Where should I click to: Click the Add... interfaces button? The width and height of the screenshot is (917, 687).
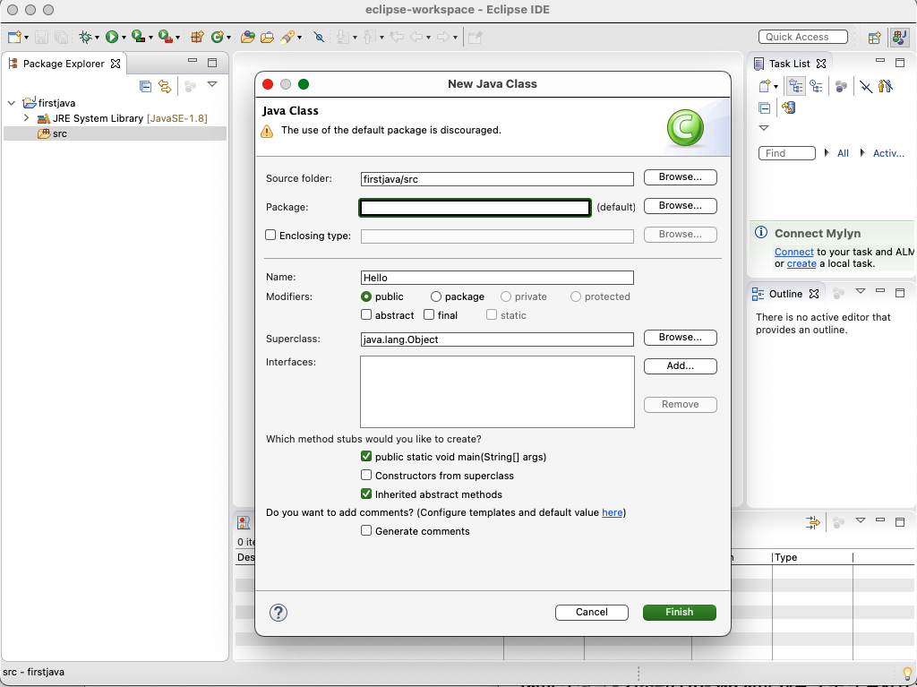pos(681,366)
